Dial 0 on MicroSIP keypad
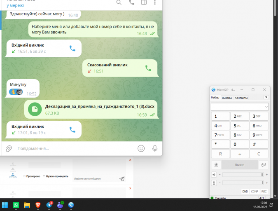Viewport: 278px width, 211px height. [x=240, y=144]
